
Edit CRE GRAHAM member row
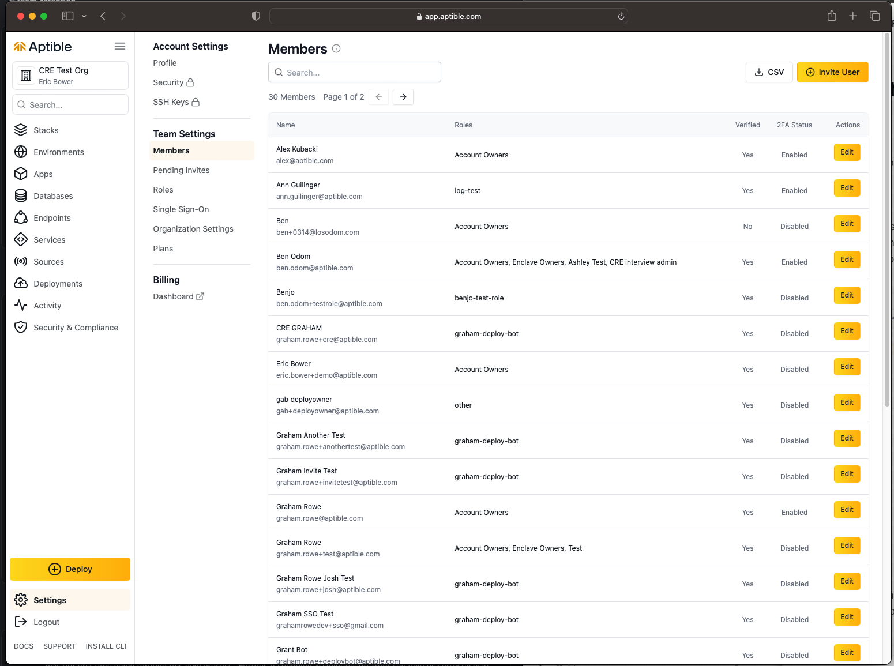point(847,331)
